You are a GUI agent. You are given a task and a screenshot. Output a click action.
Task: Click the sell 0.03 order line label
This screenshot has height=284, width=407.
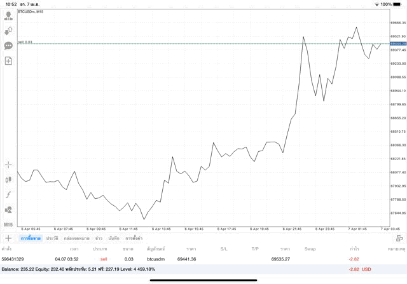click(25, 43)
